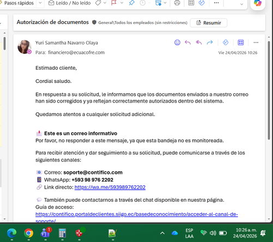
Task: Toggle Leído / No leído status
Action: pyautogui.click(x=69, y=3)
